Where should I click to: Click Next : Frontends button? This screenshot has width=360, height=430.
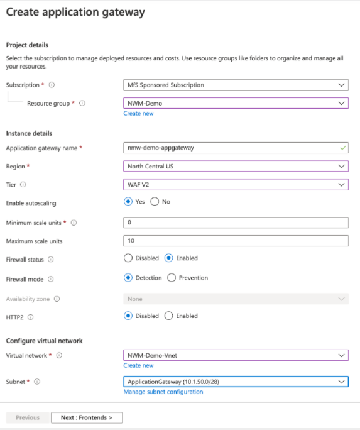pos(87,417)
